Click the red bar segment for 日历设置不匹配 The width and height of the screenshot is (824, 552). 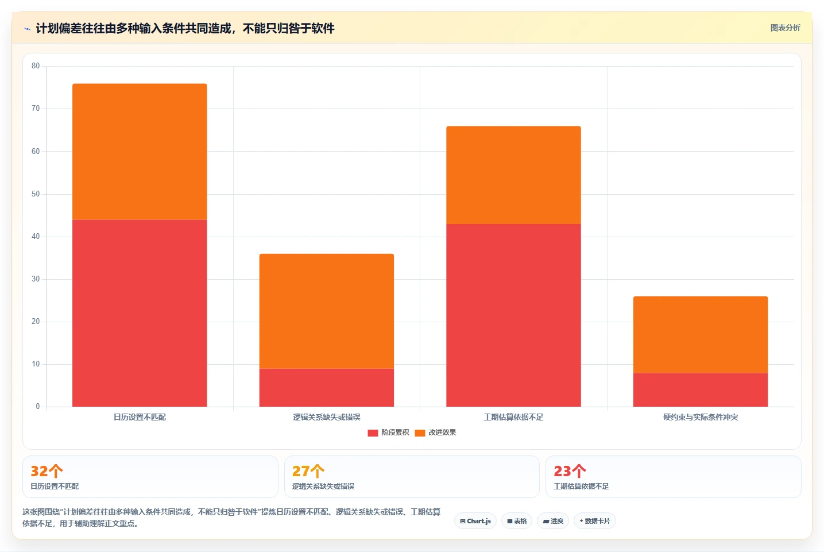coord(140,313)
